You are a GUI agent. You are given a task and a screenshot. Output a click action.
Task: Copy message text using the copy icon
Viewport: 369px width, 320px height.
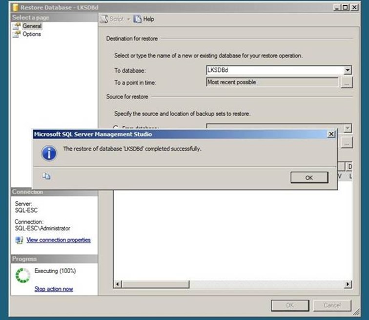[46, 176]
